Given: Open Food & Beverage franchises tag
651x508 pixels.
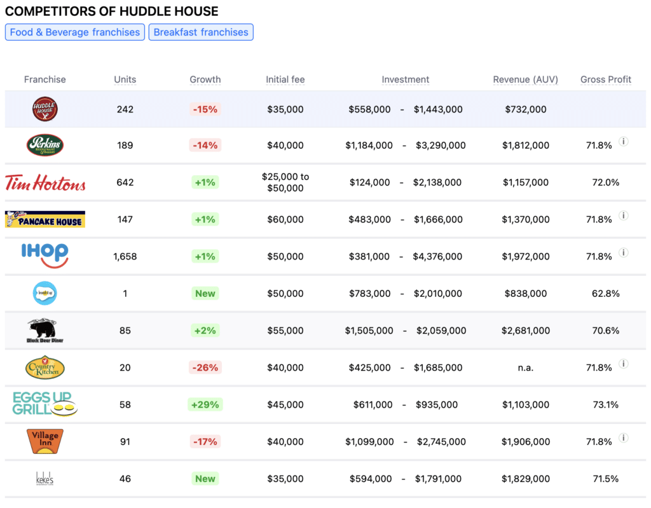Looking at the screenshot, I should pyautogui.click(x=75, y=32).
